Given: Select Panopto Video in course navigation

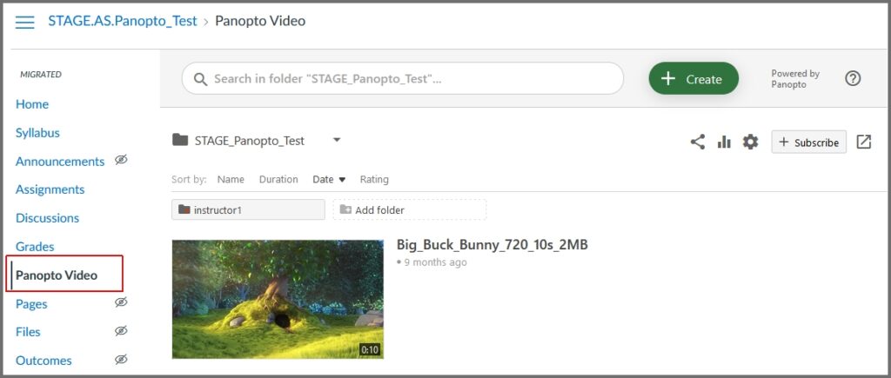Looking at the screenshot, I should (x=57, y=275).
